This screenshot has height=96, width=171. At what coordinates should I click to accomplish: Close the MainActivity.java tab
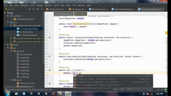point(108,9)
